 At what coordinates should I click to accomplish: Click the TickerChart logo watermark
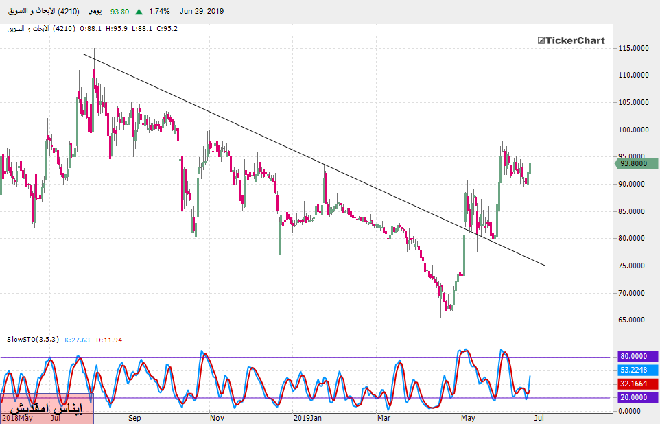[x=571, y=40]
